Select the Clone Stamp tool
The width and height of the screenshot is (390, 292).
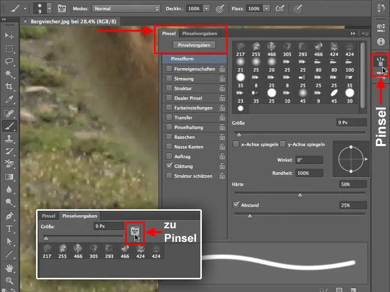click(x=9, y=139)
